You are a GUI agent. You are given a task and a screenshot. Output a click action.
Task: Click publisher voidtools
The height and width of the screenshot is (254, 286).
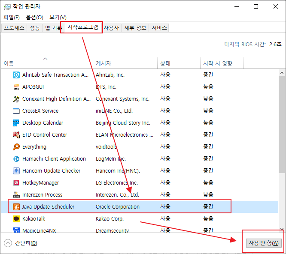[x=106, y=146]
